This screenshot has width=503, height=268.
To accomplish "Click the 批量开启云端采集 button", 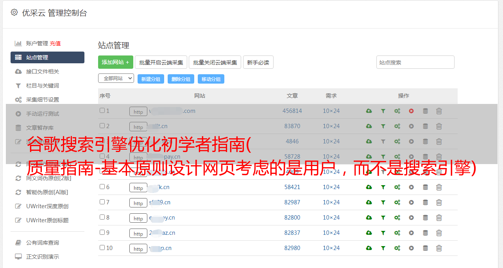I will pyautogui.click(x=161, y=62).
